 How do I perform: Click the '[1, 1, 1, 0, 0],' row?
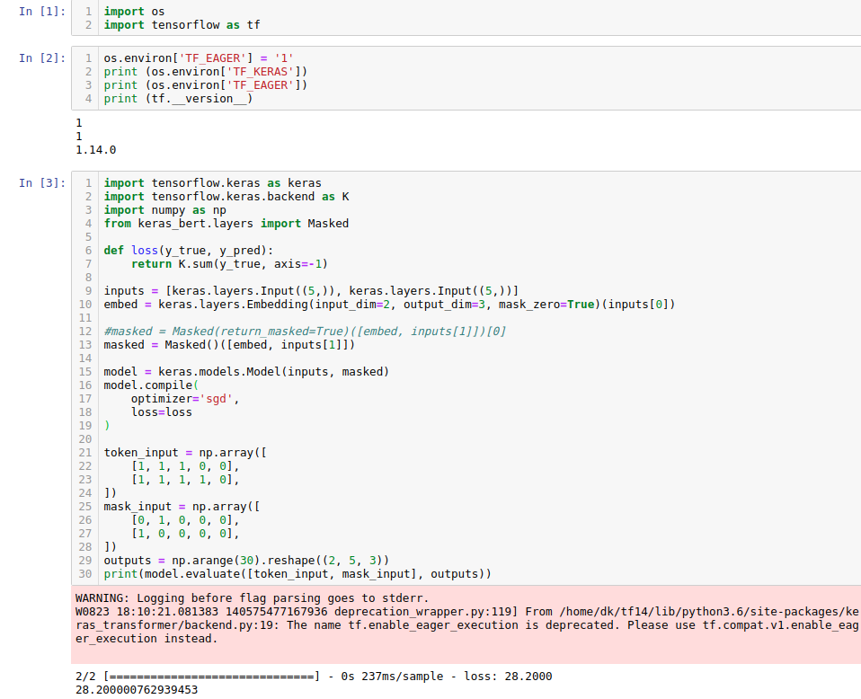click(185, 466)
